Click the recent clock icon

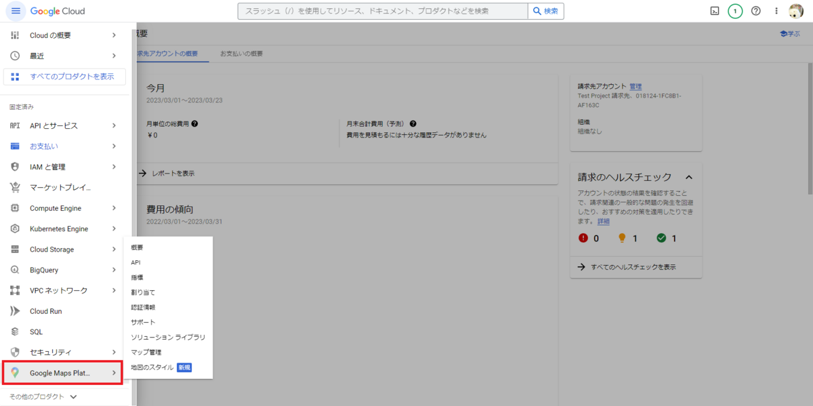pyautogui.click(x=15, y=56)
